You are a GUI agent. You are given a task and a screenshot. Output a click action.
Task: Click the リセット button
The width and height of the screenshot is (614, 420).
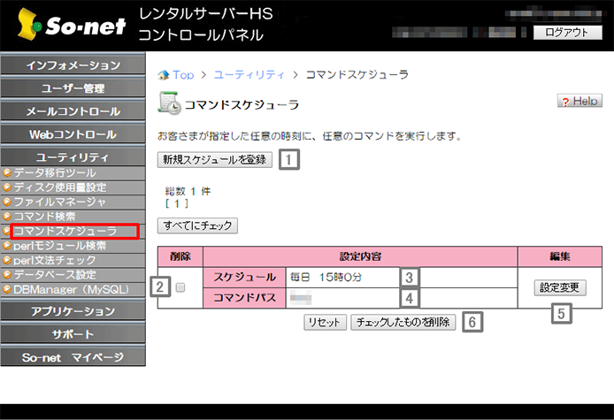[x=325, y=323]
